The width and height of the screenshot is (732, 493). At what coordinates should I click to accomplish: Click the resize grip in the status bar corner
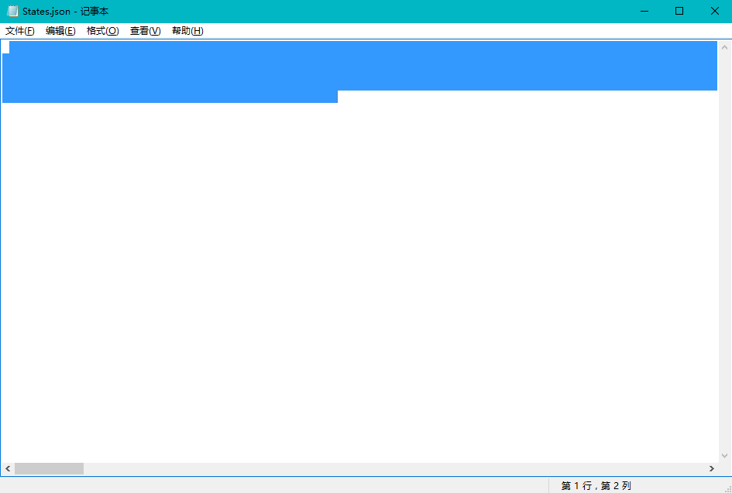coord(727,488)
